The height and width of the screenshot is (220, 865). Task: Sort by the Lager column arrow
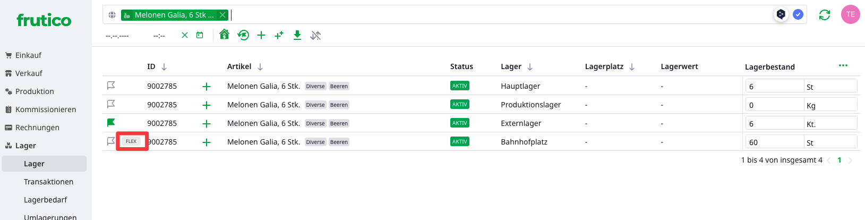pos(530,67)
